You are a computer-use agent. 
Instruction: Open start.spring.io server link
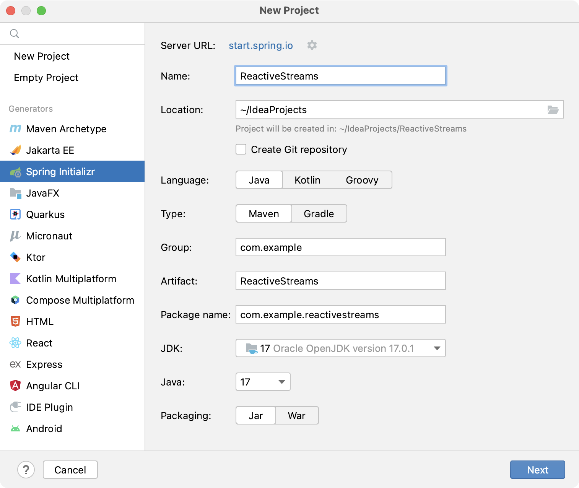261,46
